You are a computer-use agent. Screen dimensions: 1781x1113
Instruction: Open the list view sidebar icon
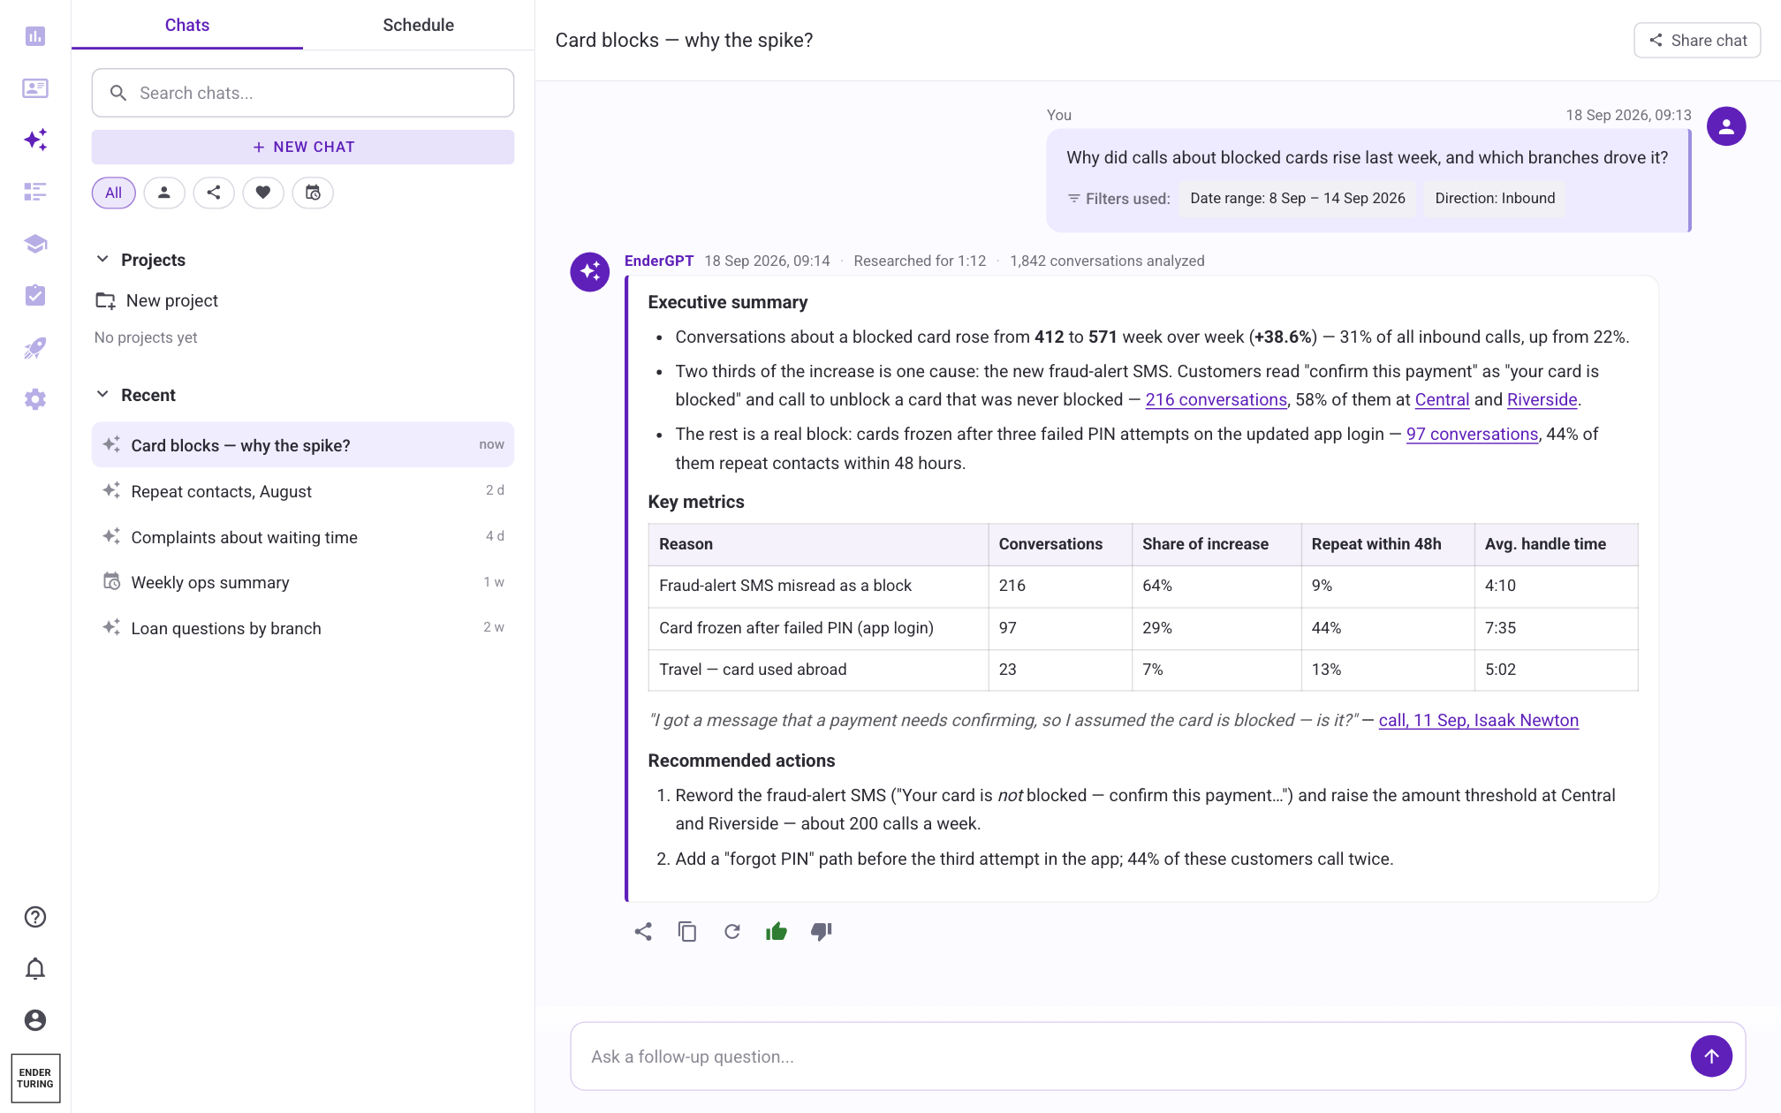point(35,192)
